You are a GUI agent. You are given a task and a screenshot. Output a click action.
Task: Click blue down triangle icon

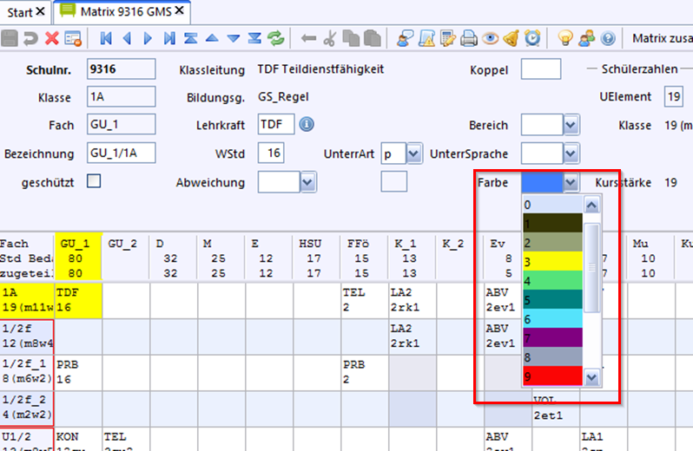(x=234, y=39)
